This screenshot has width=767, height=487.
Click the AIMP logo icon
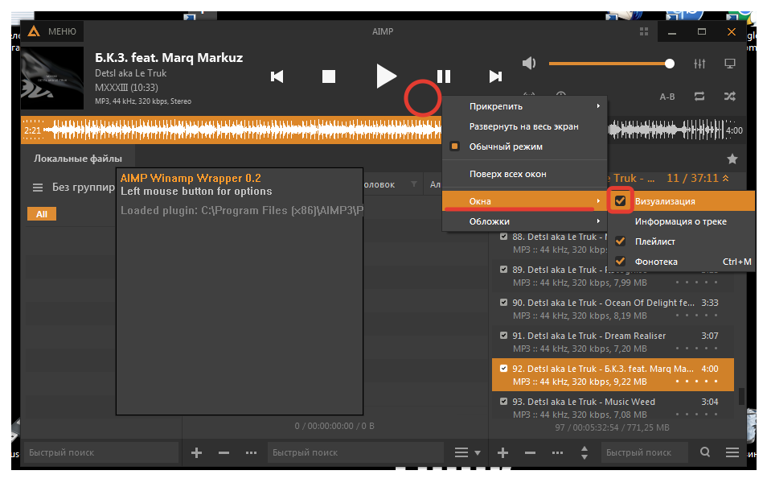pos(34,31)
